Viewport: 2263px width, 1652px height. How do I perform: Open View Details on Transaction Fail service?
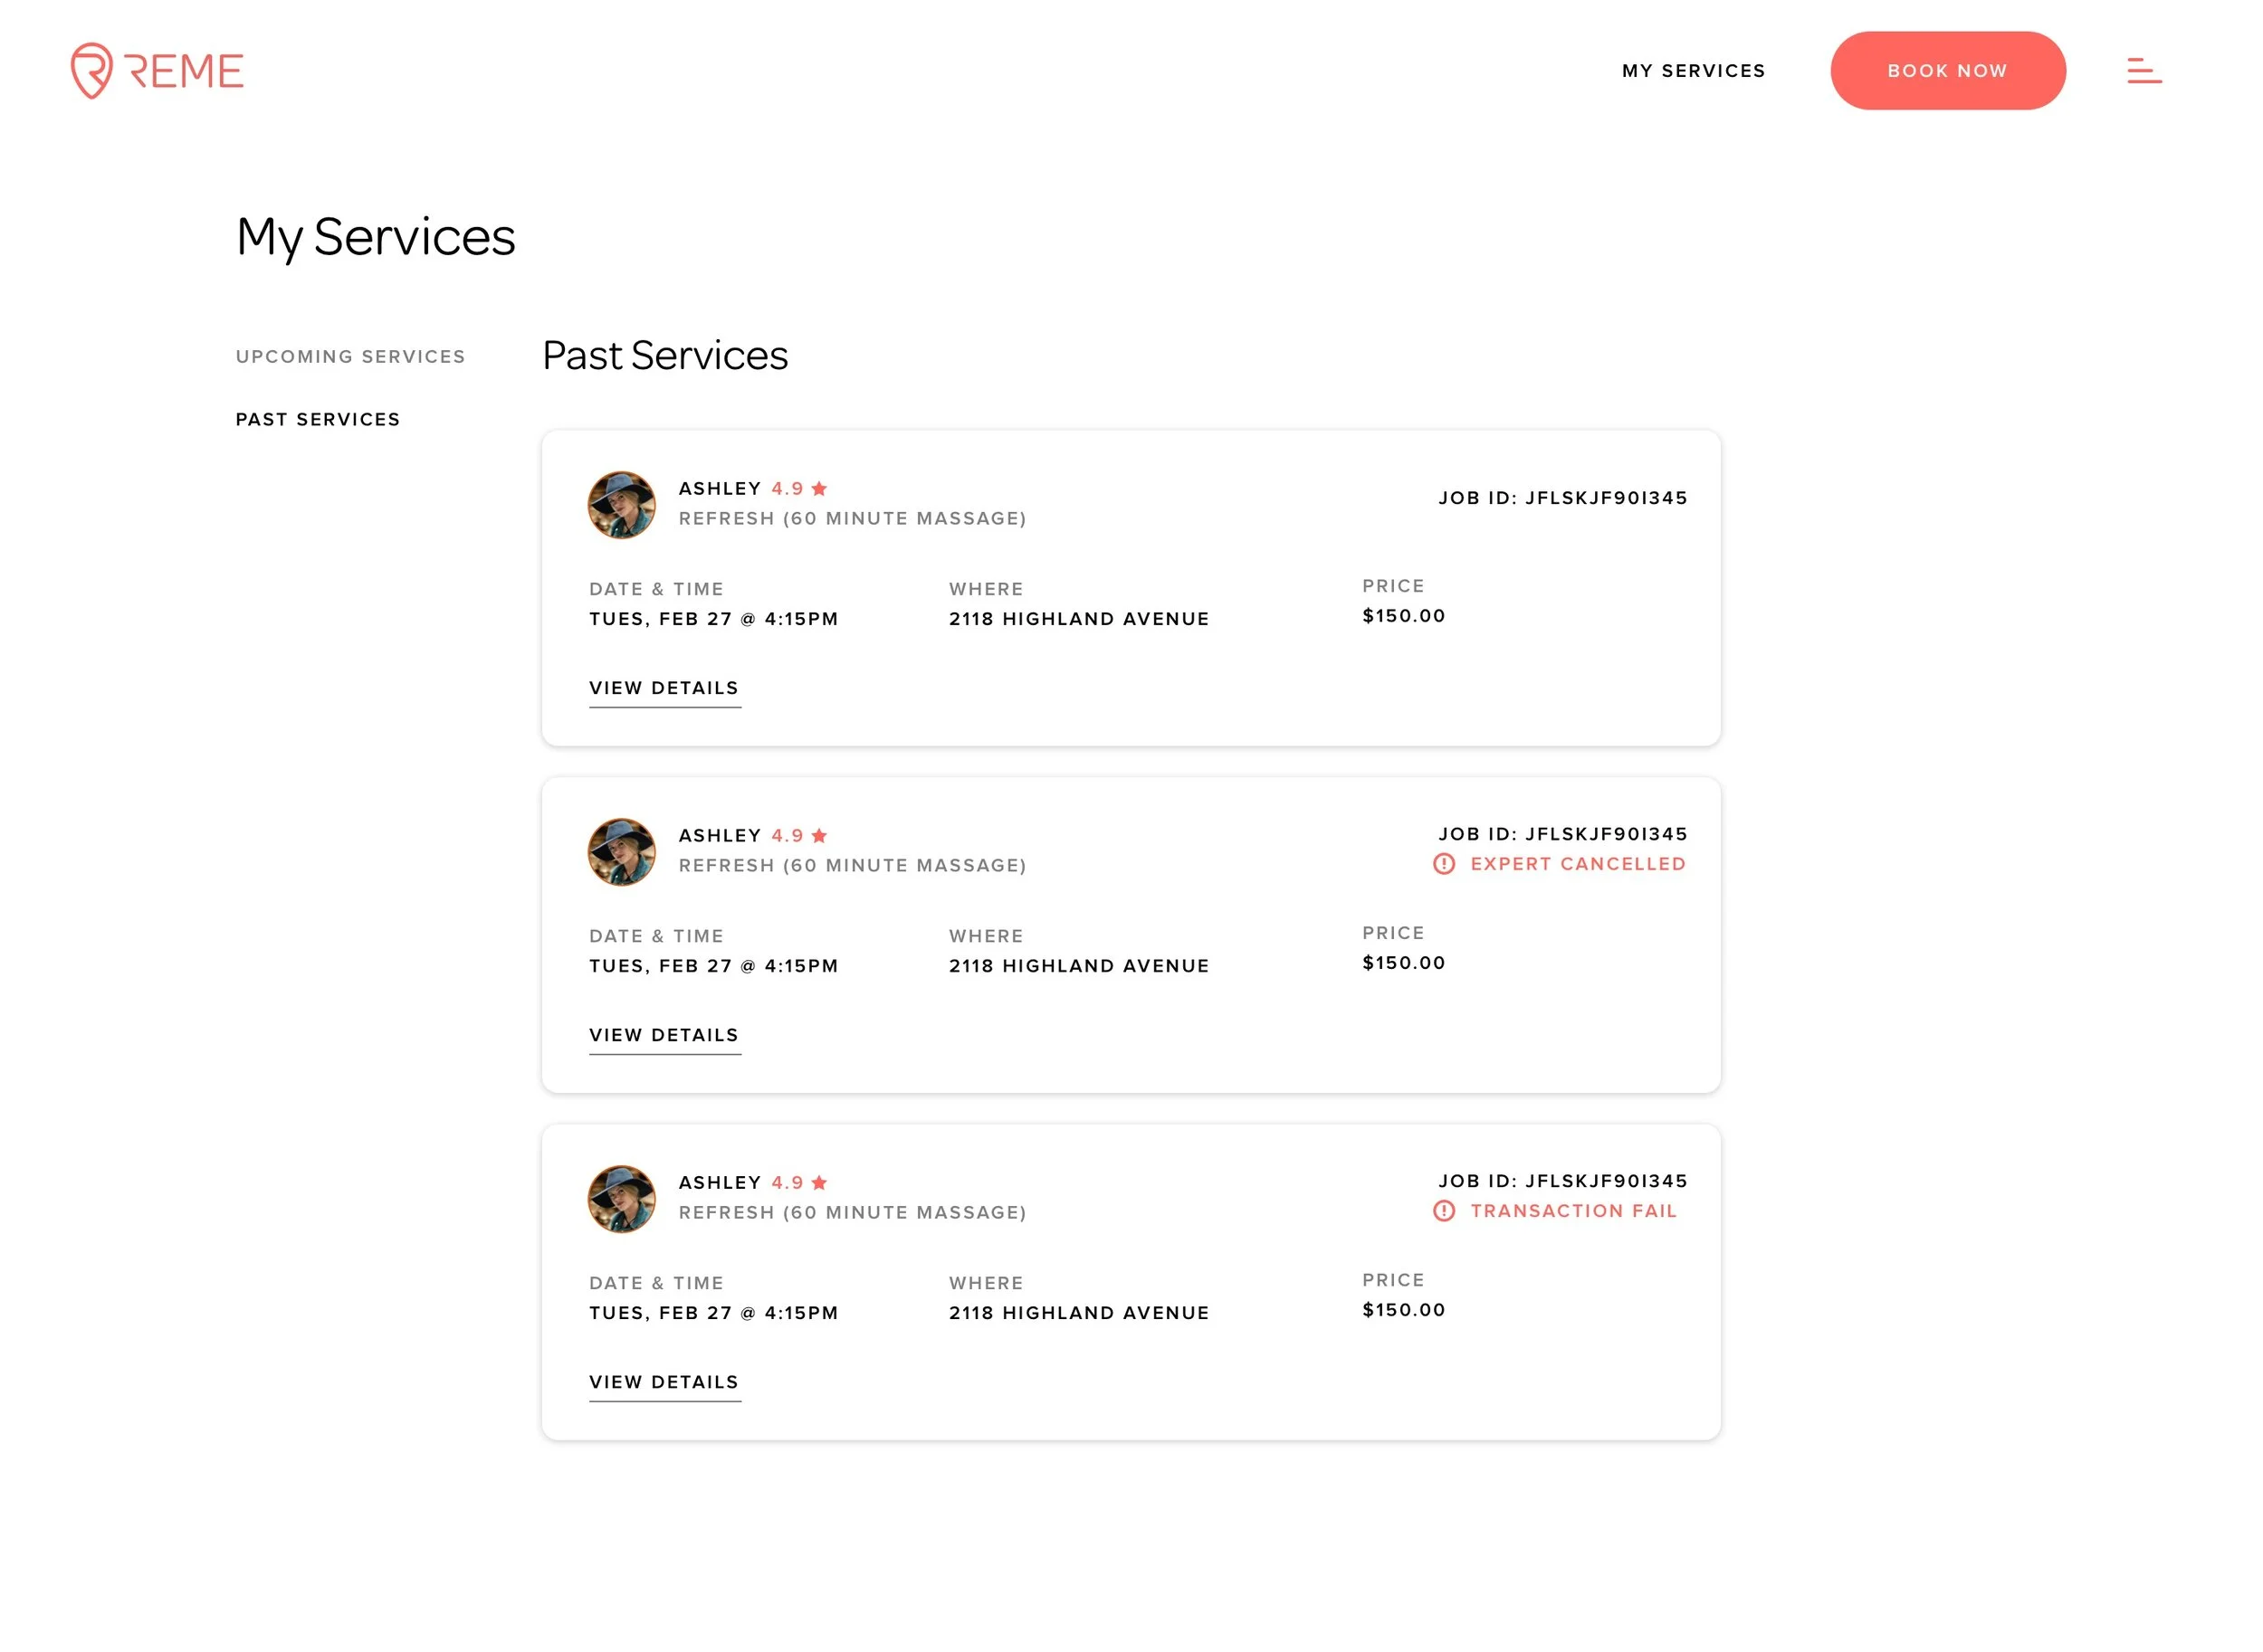(x=664, y=1382)
